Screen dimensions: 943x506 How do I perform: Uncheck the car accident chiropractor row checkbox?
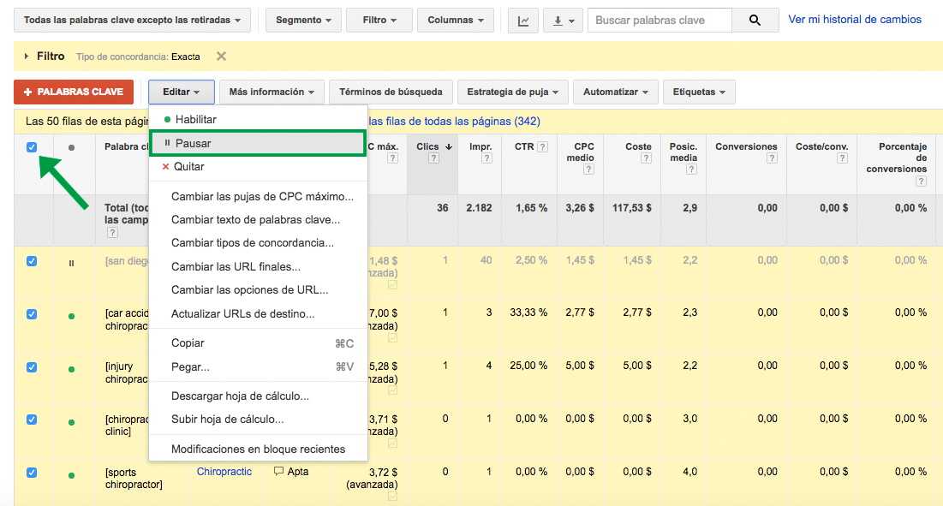(x=32, y=314)
